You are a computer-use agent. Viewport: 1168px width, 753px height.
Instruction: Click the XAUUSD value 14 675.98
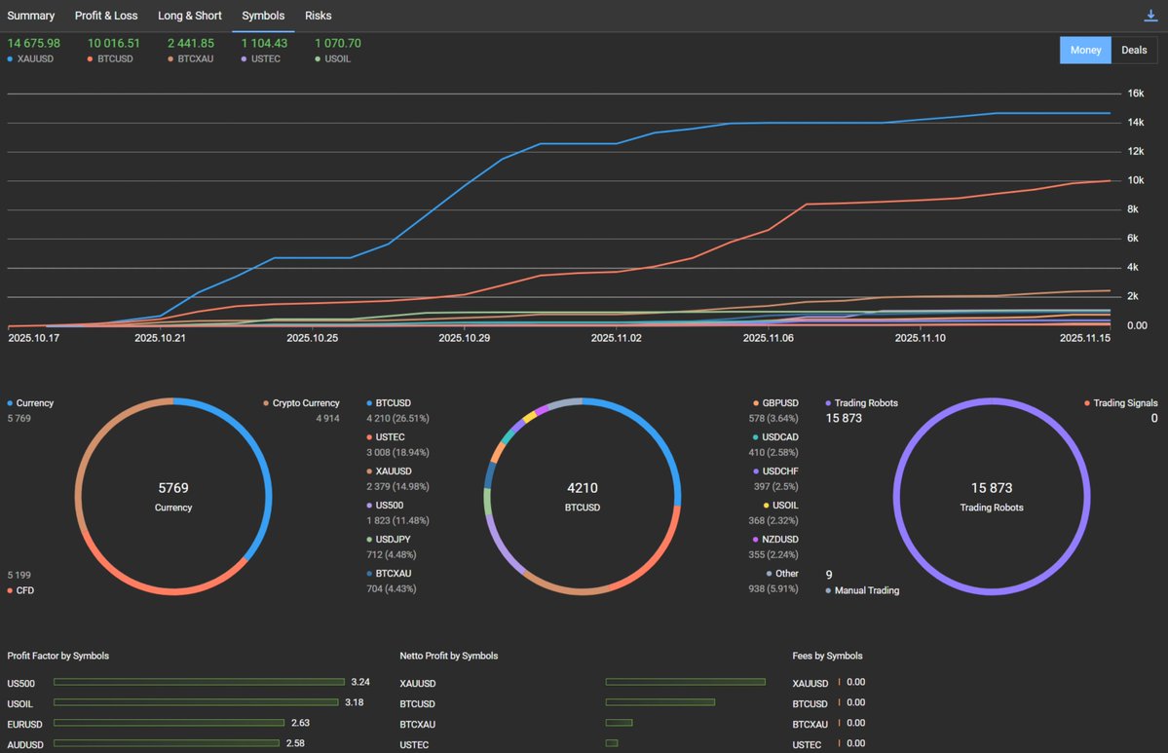[33, 43]
